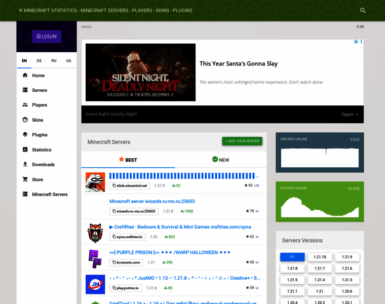This screenshot has width=385, height=304.
Task: Copy play.justmc.io address icon
Action: (x=114, y=288)
